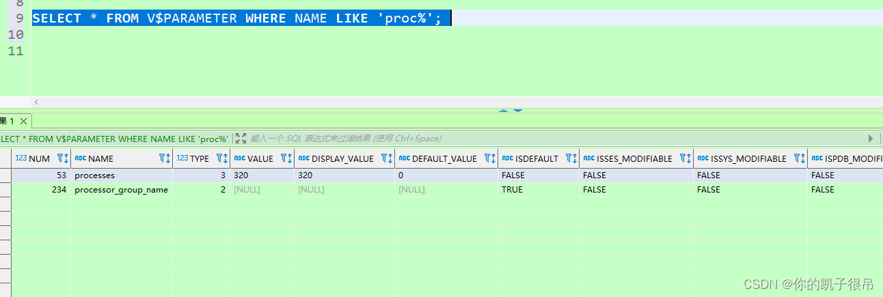Click the NAME column header label
Viewport: 883px width, 297px height.
(x=100, y=158)
